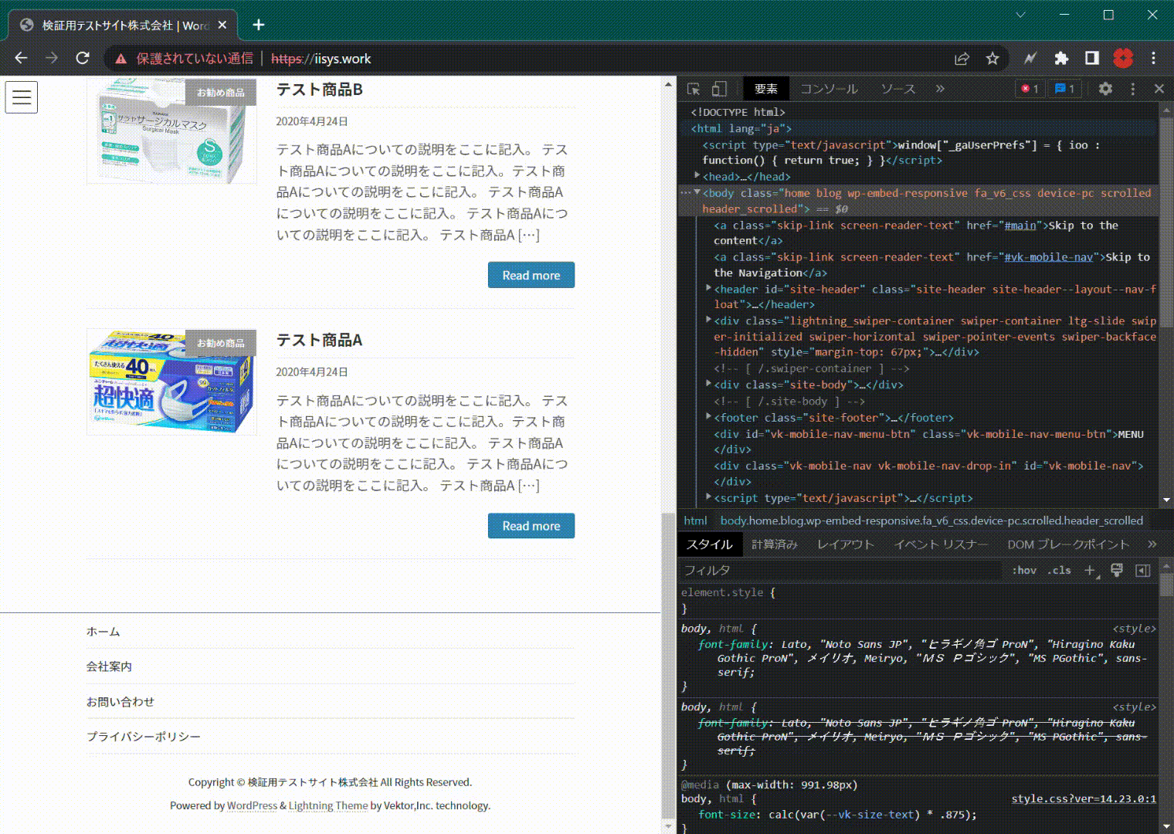Screen dimensions: 1174x834
Task: Open the 計算済み tab
Action: point(775,544)
